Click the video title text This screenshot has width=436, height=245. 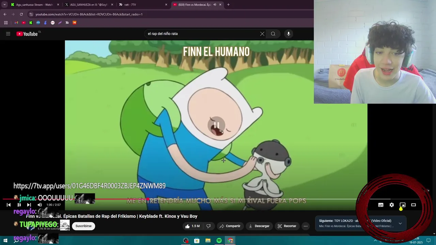point(111,216)
